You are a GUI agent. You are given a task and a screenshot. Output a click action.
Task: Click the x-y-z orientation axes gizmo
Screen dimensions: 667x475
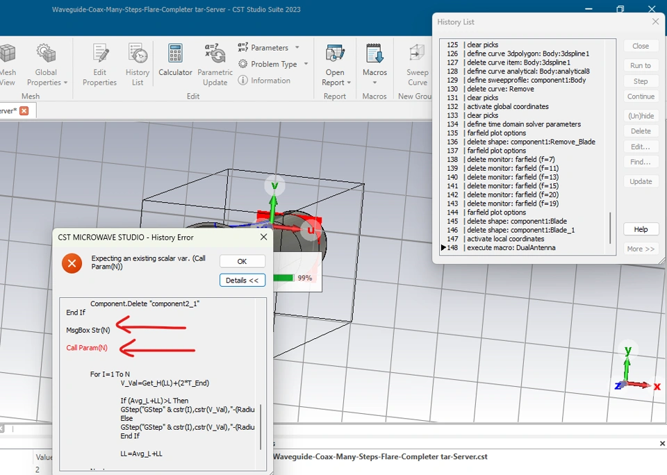point(637,369)
